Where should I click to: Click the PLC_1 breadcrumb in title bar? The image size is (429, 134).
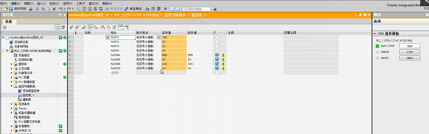[x=137, y=15]
